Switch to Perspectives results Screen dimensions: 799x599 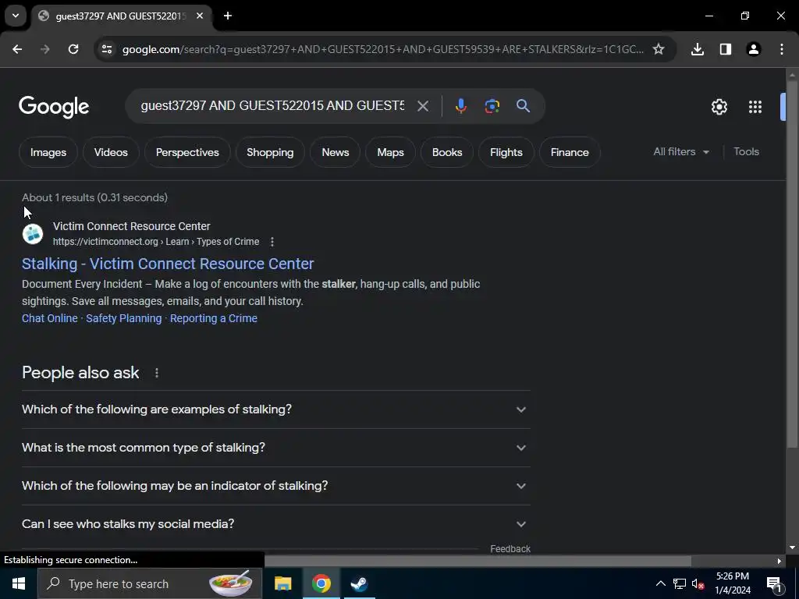pyautogui.click(x=187, y=152)
